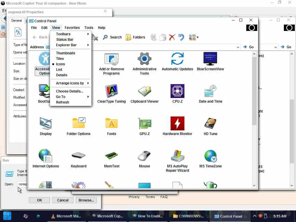296x222 pixels.
Task: Expand the Explorer Bar submenu
Action: 71,45
